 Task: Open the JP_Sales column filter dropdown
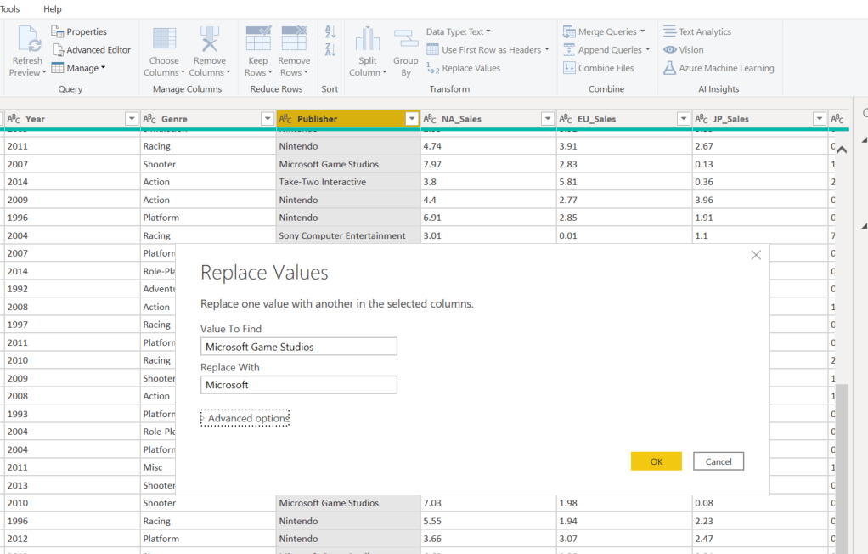point(820,119)
